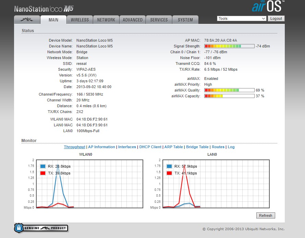This screenshot has height=238, width=305.
Task: Click the TX/RX rate 6.5 Mbps / 52 Mbps
Action: pos(221,69)
